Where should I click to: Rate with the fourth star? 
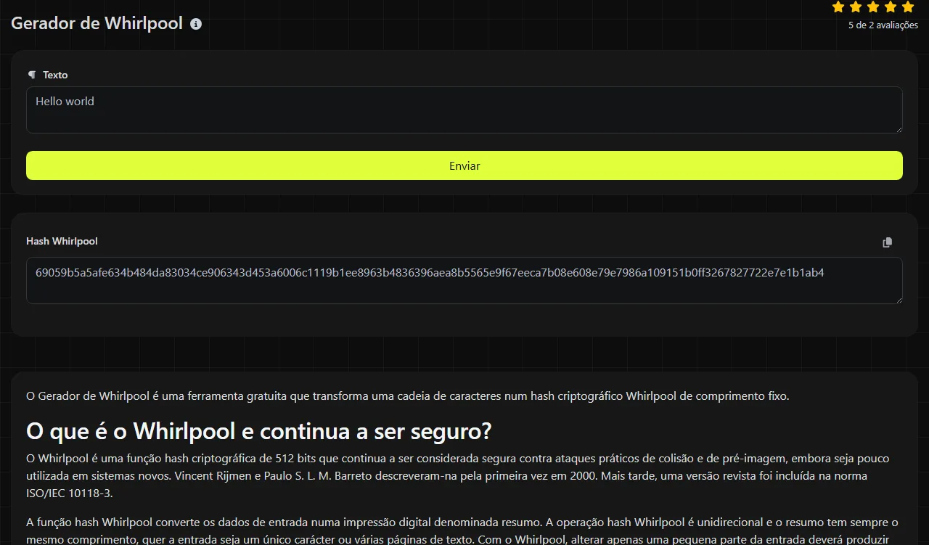(891, 7)
